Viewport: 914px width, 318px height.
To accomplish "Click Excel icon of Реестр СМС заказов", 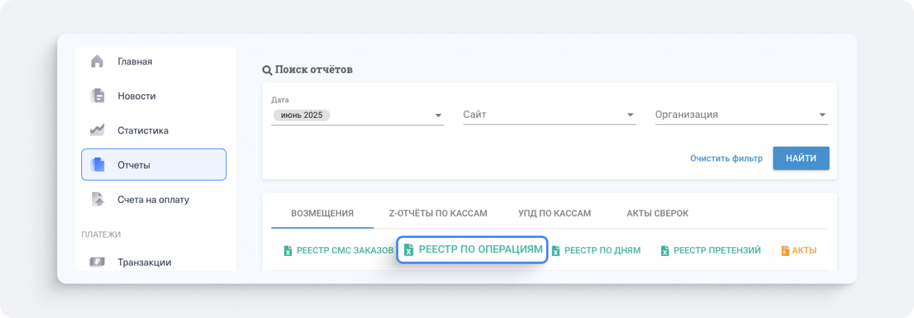I will (288, 250).
